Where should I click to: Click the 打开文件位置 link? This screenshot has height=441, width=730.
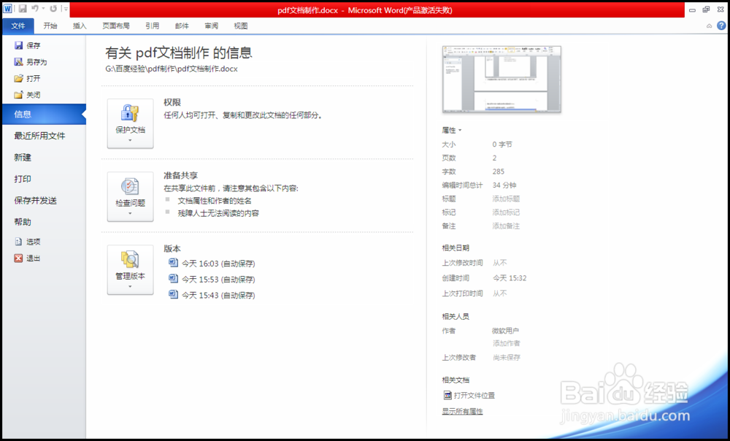coord(469,395)
